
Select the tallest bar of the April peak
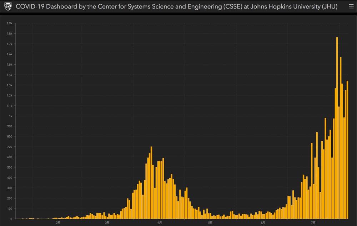pyautogui.click(x=151, y=183)
